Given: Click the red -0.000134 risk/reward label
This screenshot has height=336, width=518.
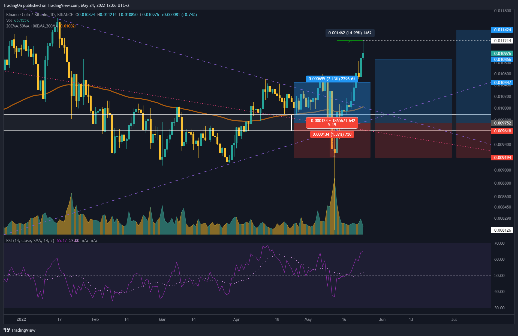Looking at the screenshot, I should [x=332, y=123].
